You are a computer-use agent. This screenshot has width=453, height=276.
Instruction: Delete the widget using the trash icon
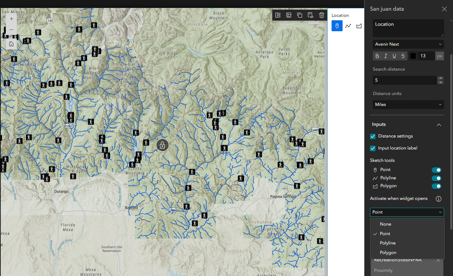321,15
